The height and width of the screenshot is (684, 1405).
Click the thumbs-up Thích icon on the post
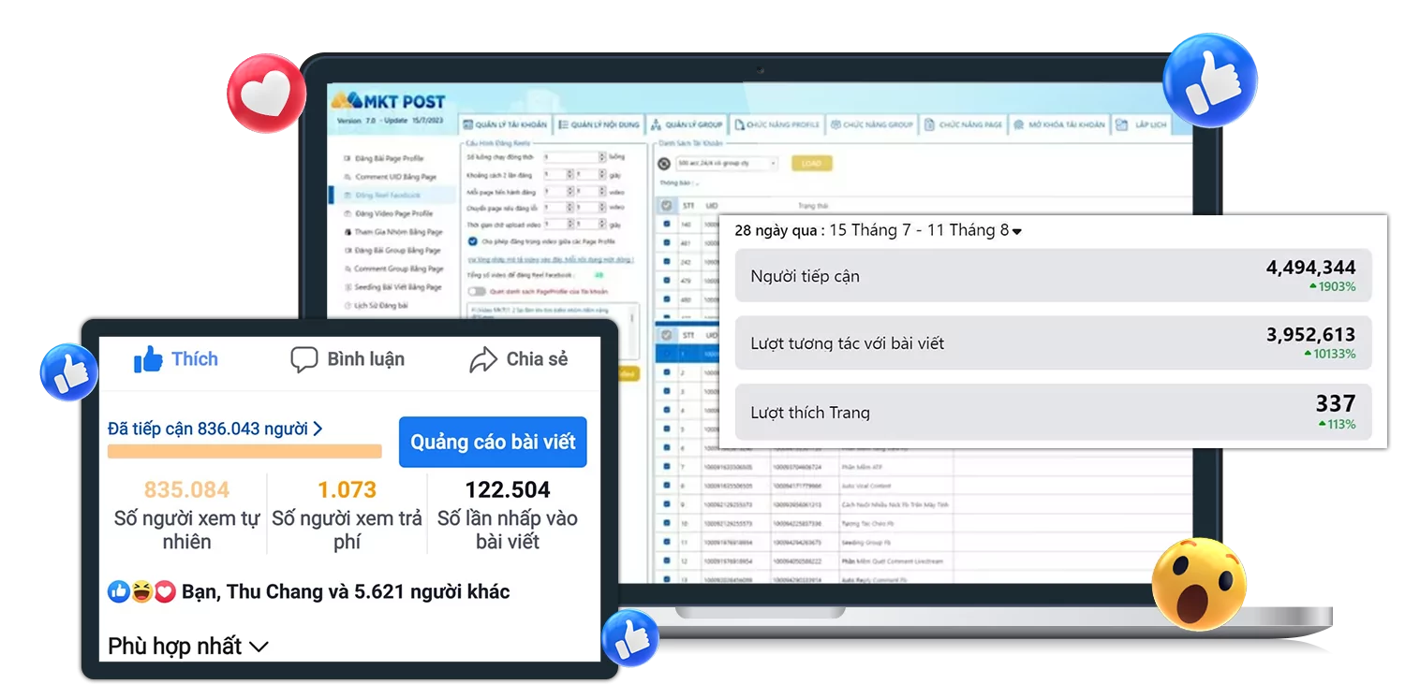coord(148,359)
